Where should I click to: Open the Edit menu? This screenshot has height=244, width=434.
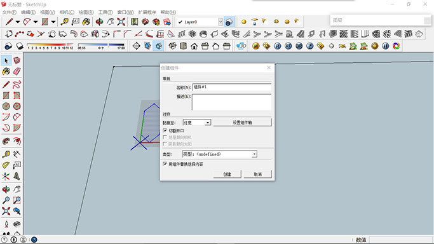[28, 12]
